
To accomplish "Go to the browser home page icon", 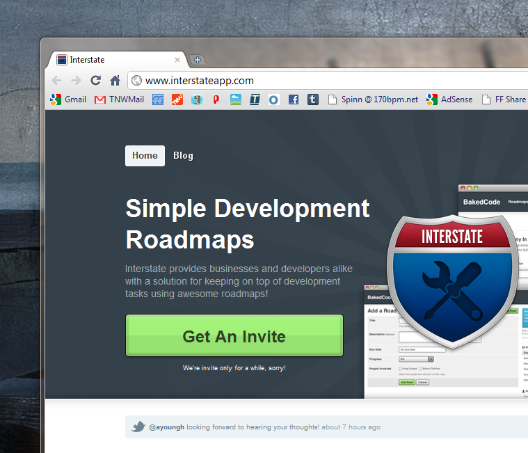I will point(115,81).
